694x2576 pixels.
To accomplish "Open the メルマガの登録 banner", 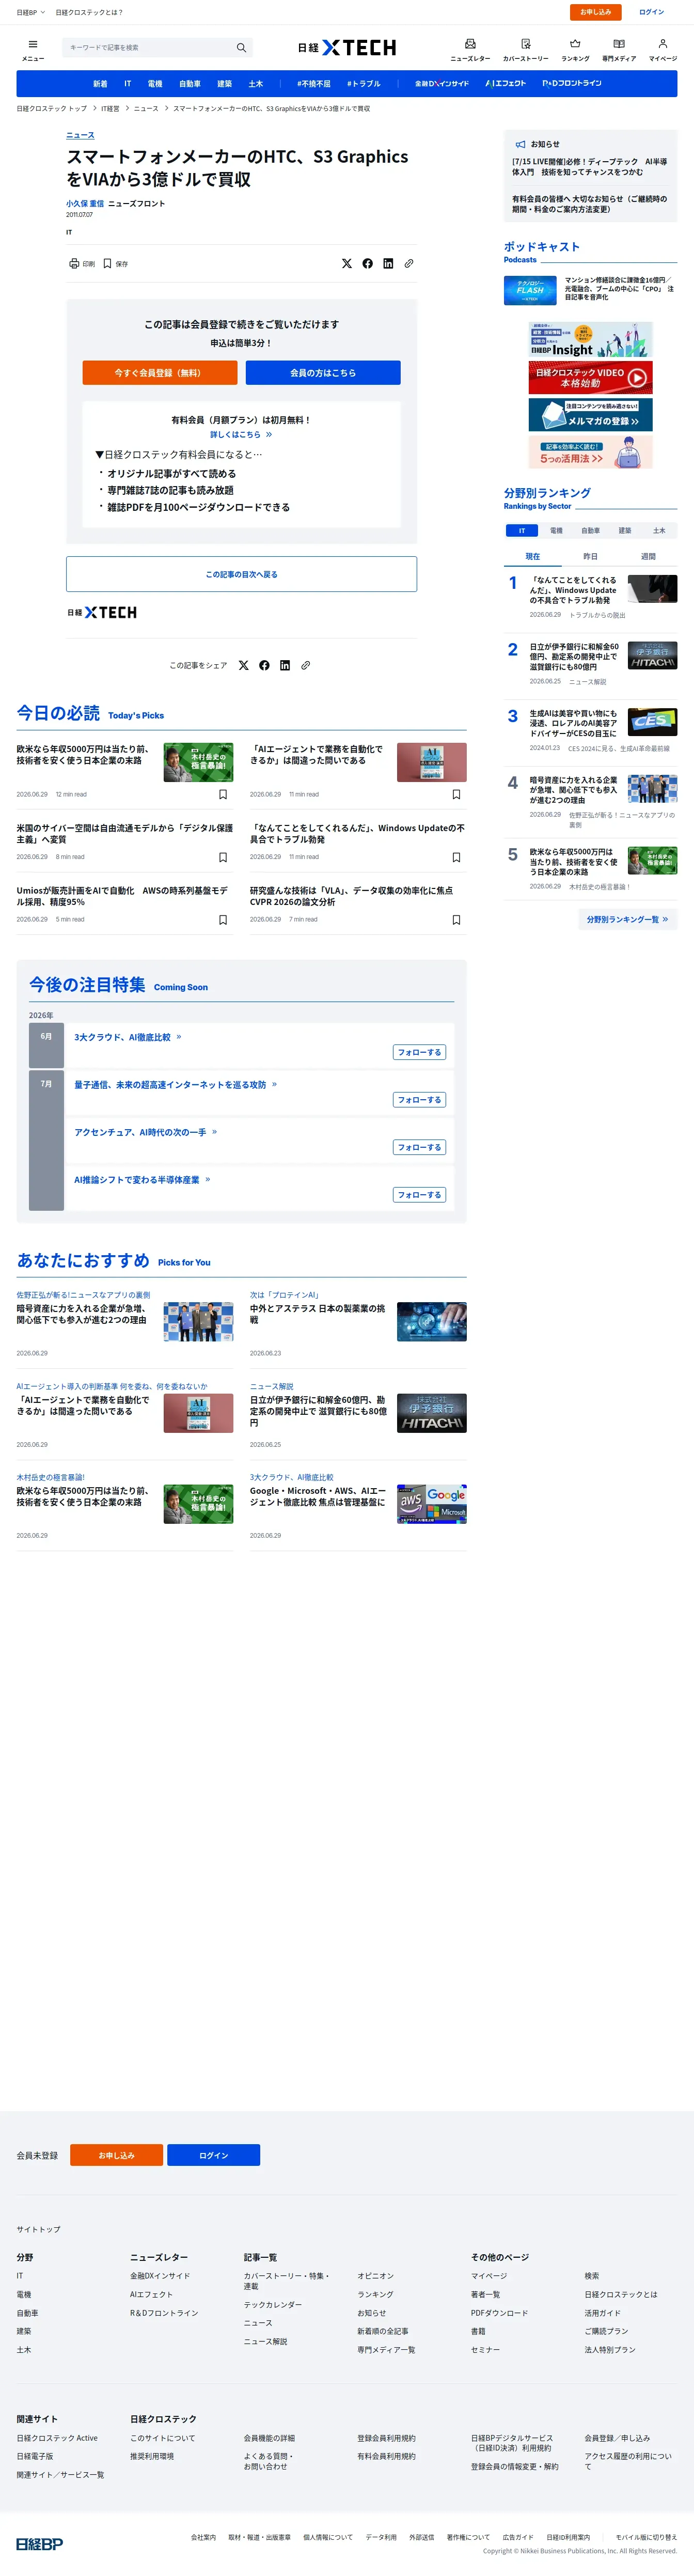I will tap(590, 415).
